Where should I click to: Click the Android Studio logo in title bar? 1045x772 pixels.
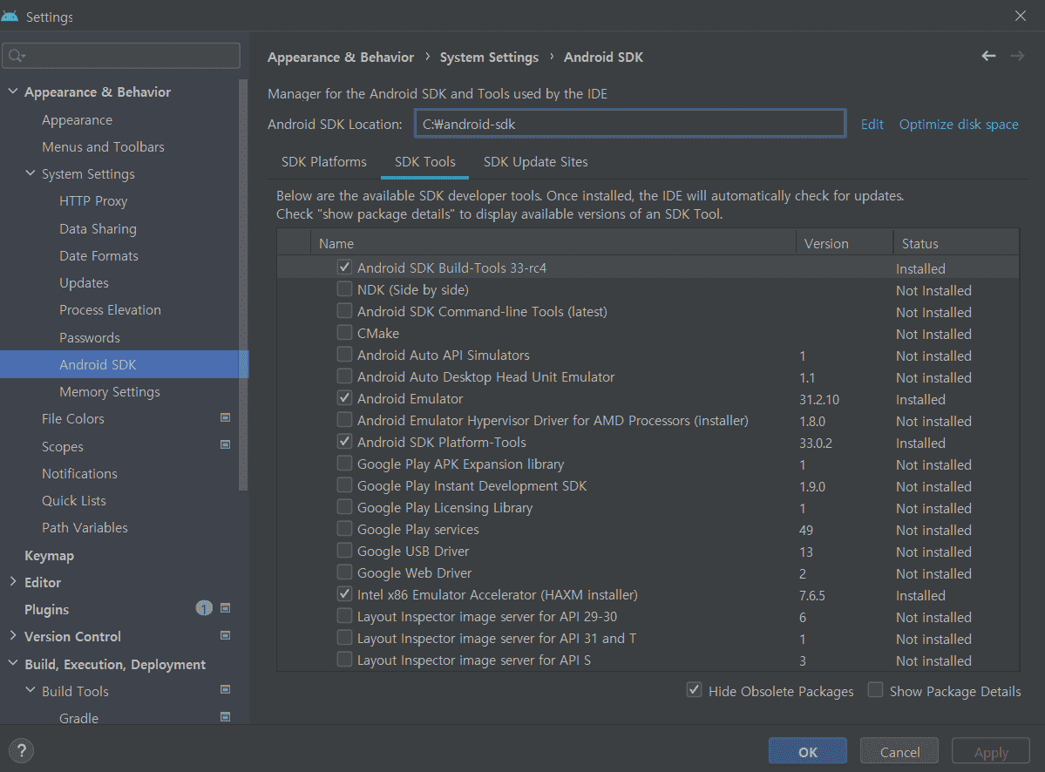pos(10,16)
